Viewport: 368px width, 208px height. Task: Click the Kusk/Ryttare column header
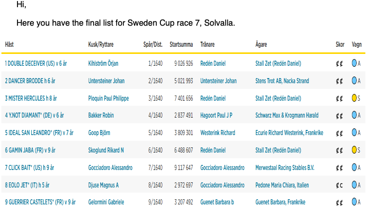[101, 45]
